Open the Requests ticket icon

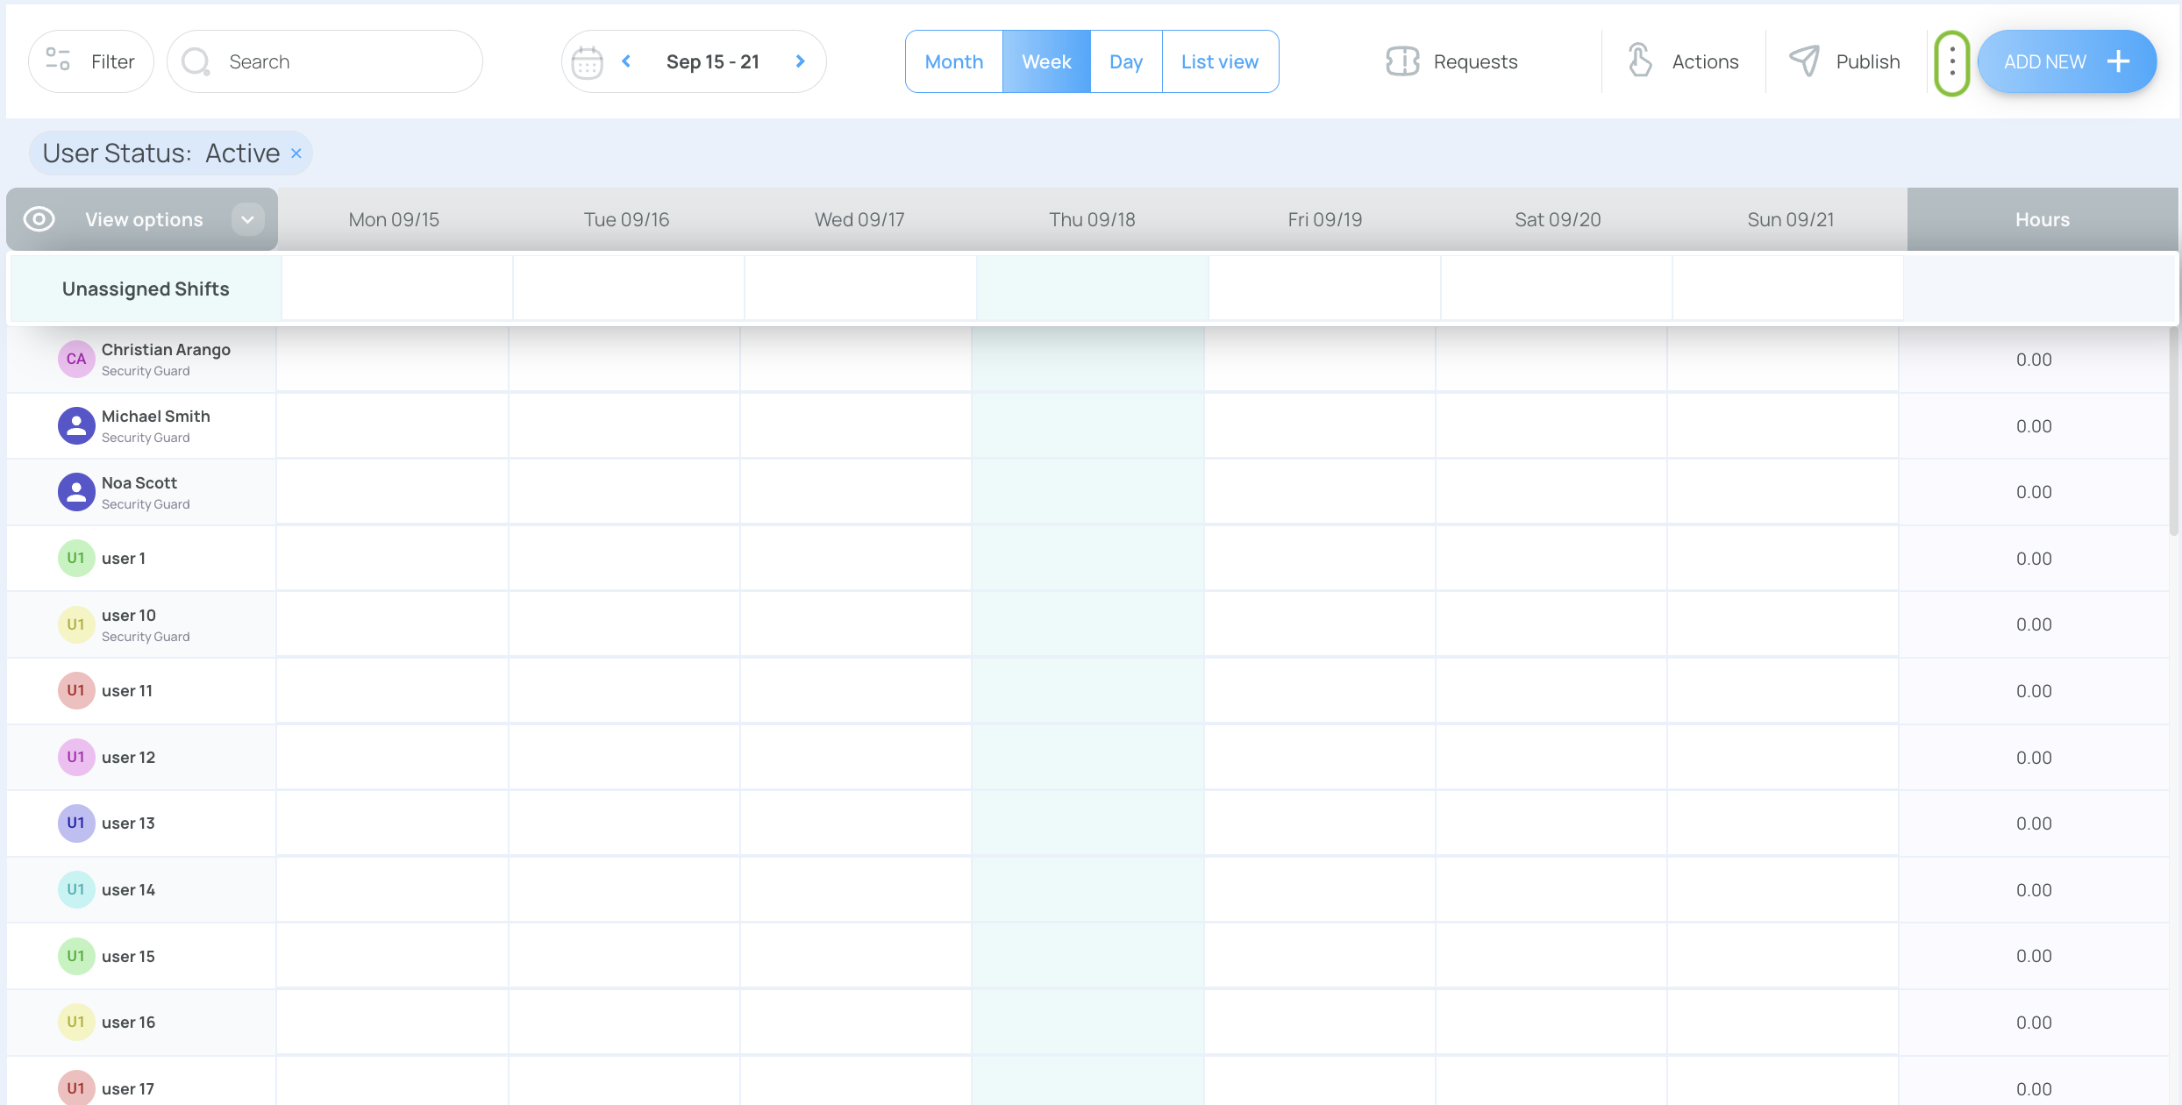tap(1402, 61)
